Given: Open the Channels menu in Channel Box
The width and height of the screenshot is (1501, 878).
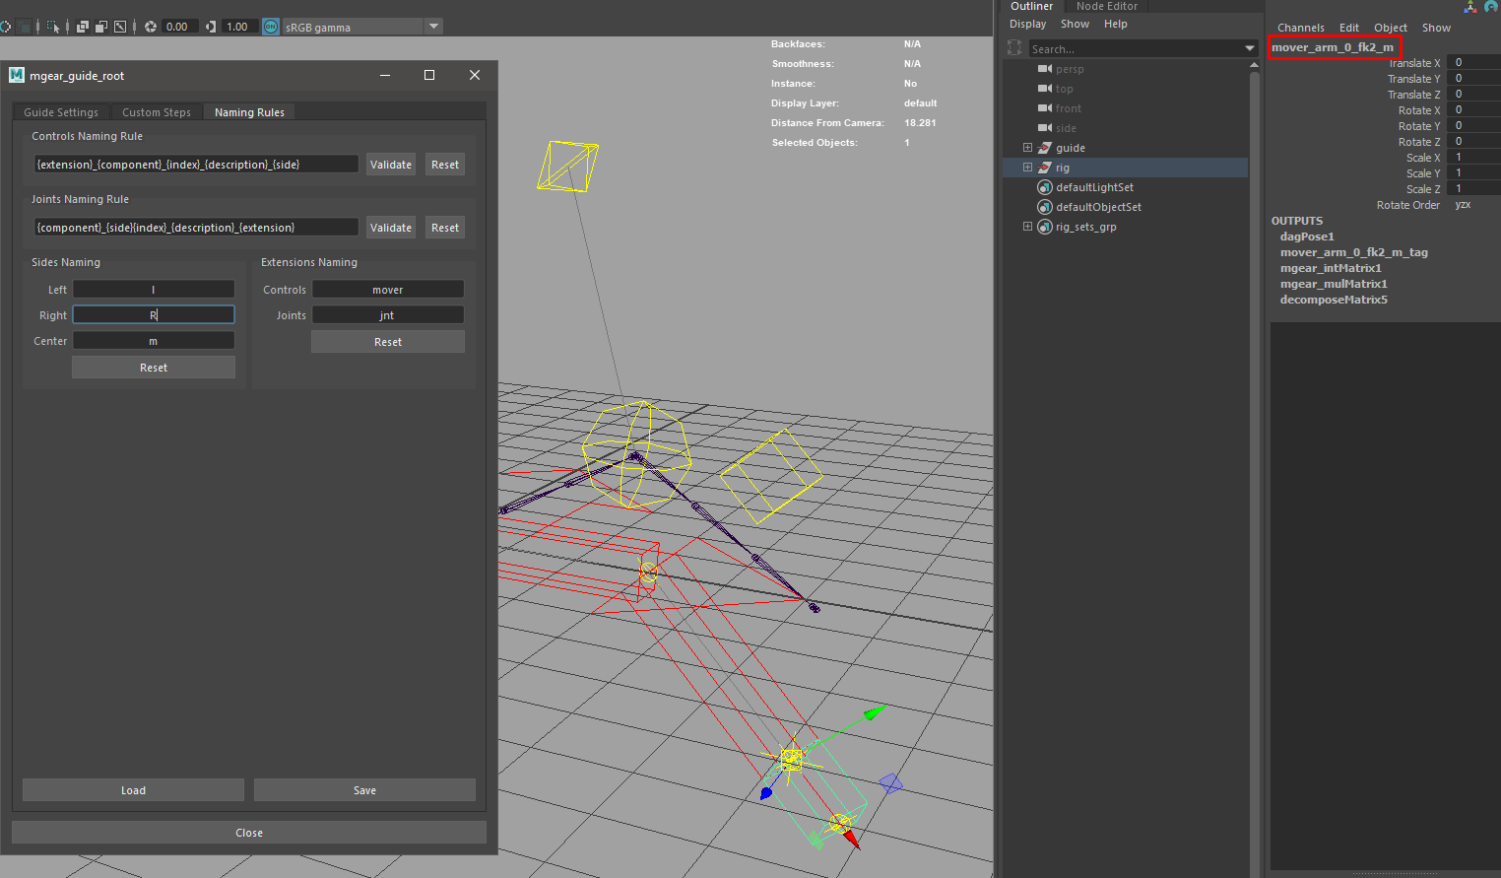Looking at the screenshot, I should 1301,28.
